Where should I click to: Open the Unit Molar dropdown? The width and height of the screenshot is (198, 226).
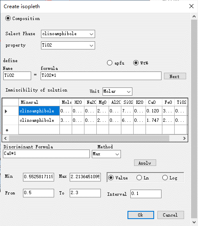click(117, 92)
